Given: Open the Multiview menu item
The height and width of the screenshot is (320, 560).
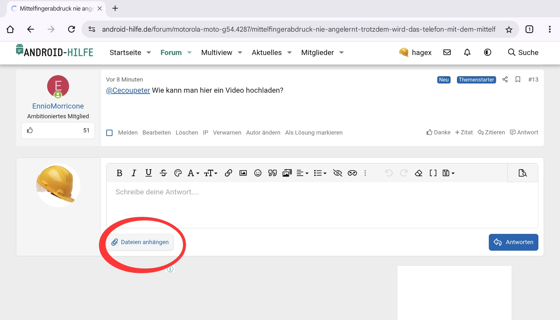Looking at the screenshot, I should click(x=216, y=53).
